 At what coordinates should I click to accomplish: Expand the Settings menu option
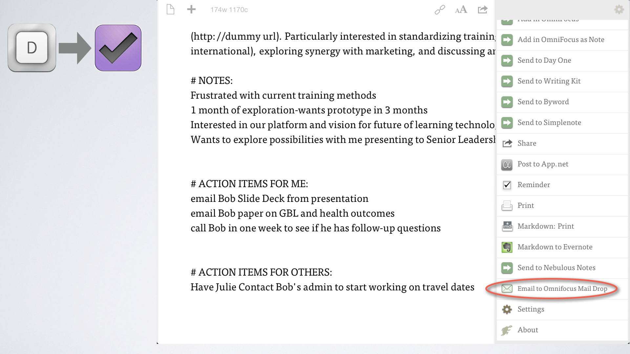pyautogui.click(x=531, y=309)
